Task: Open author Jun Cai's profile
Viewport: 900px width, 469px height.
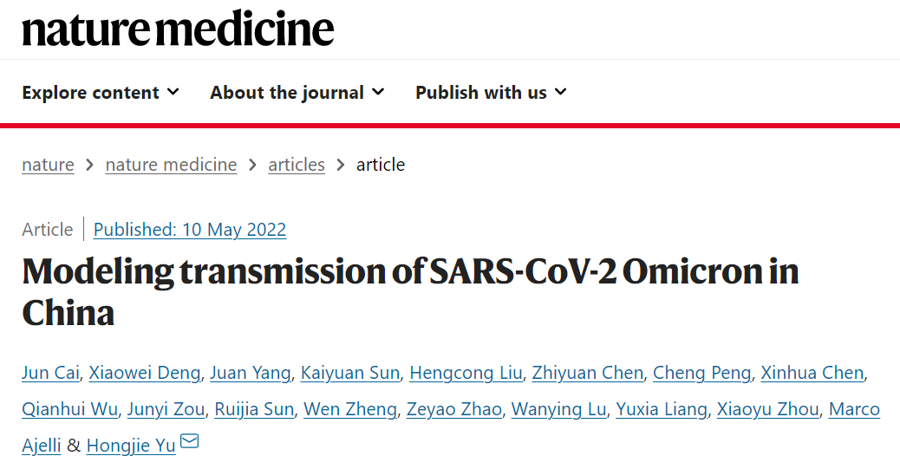Action: click(50, 373)
